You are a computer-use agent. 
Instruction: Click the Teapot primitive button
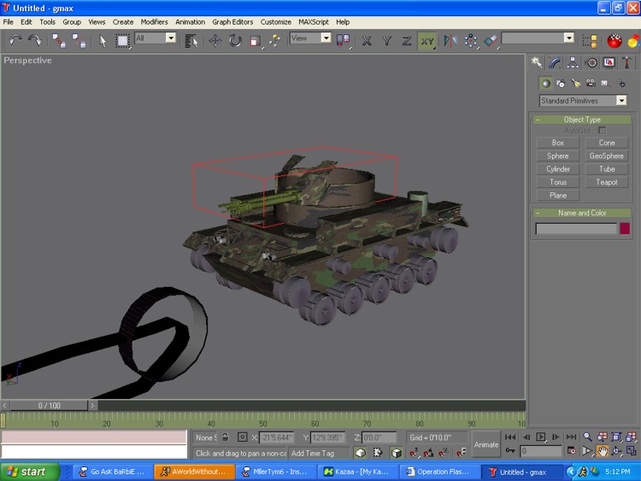606,182
